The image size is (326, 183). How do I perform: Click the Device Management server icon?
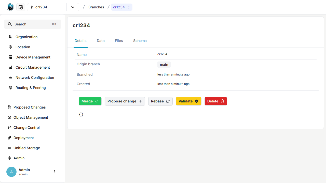pos(10,57)
